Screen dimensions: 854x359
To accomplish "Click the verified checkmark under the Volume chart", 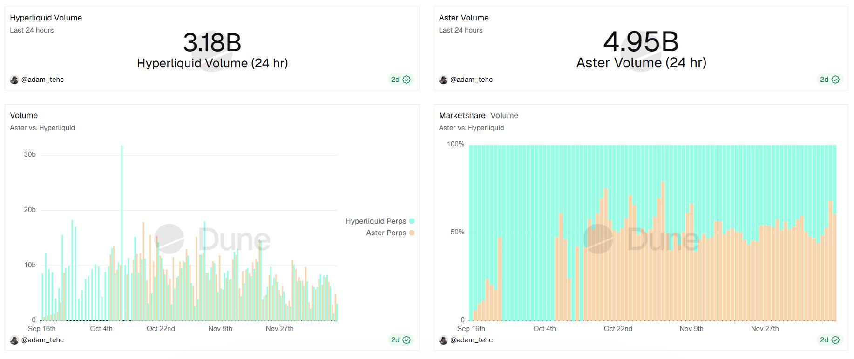I will click(407, 340).
